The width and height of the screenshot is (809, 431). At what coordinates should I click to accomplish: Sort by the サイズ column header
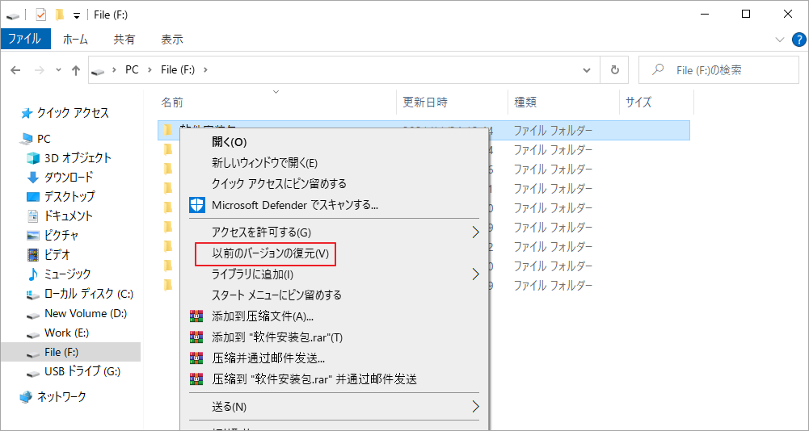coord(638,102)
